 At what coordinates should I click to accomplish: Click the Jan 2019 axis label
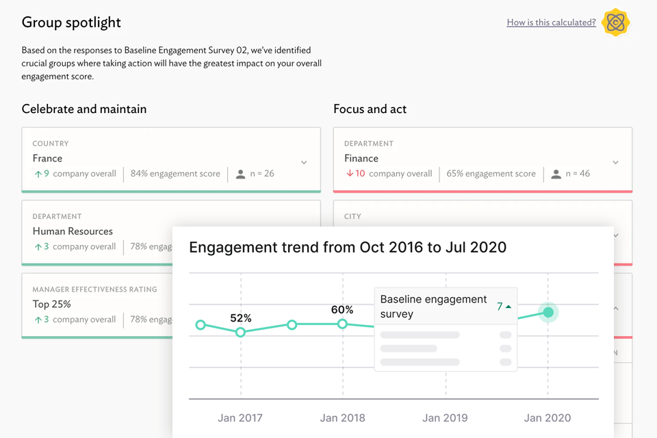coord(445,418)
